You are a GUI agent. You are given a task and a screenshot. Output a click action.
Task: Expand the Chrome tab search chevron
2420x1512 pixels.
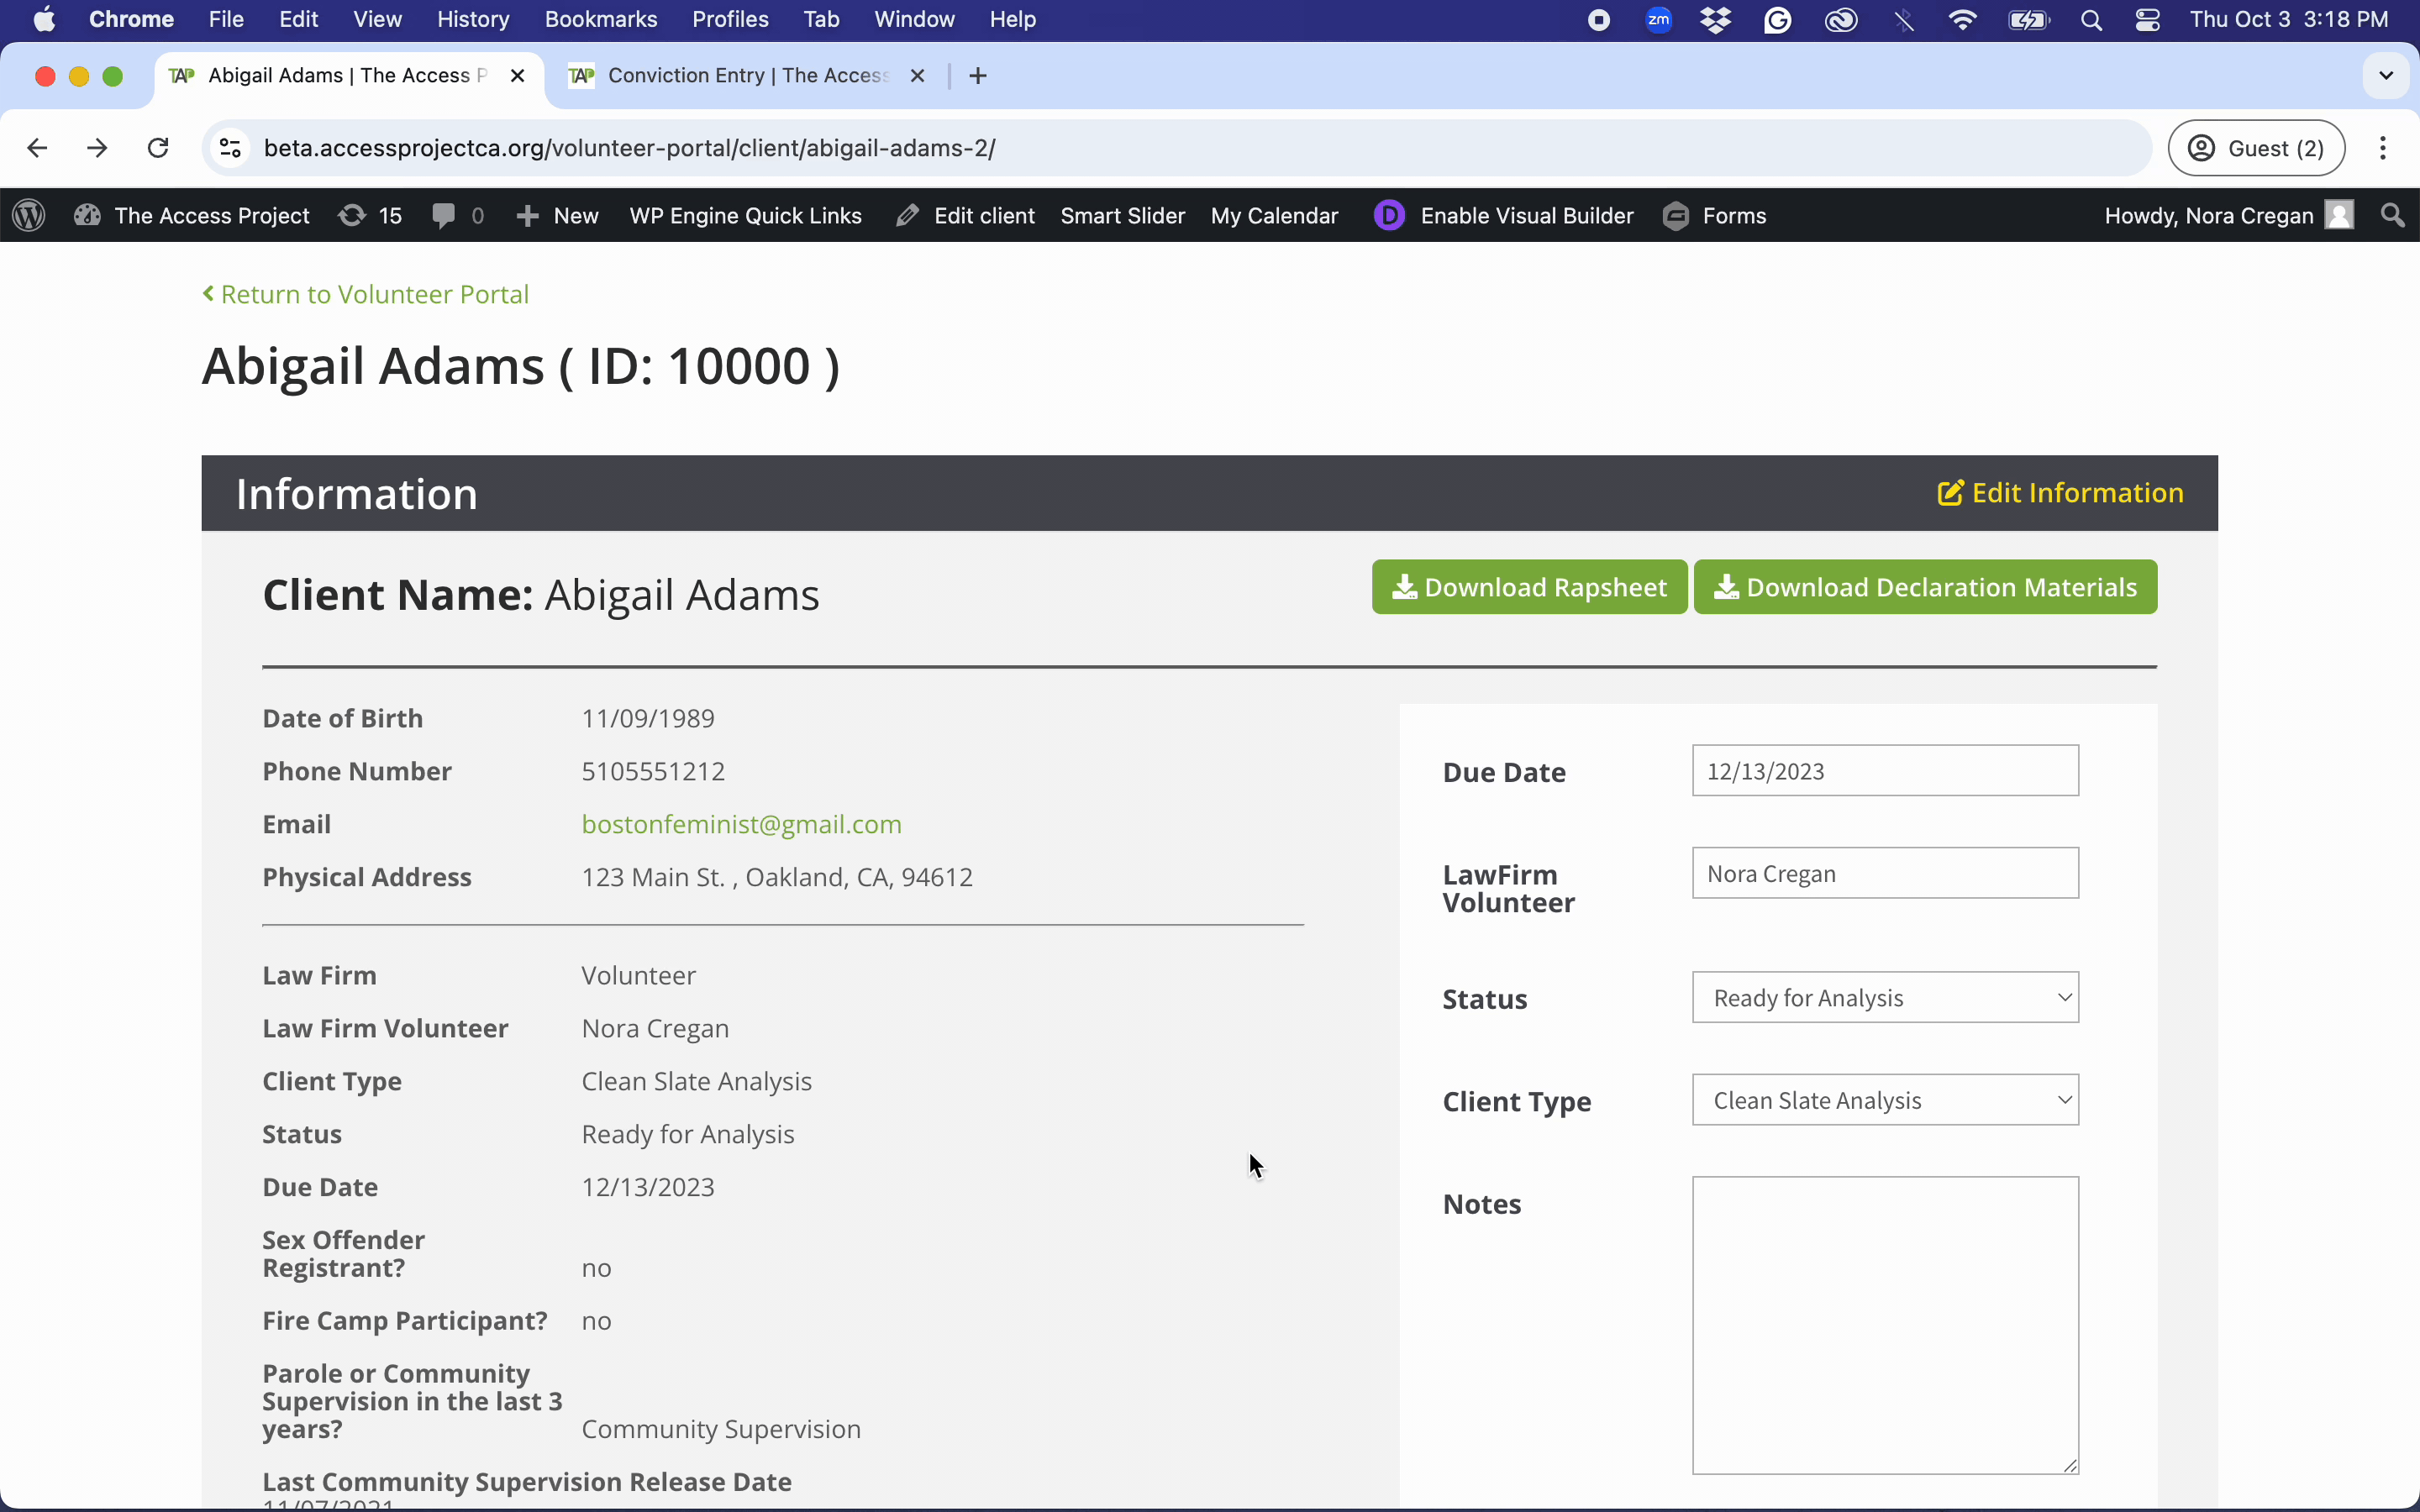pyautogui.click(x=2386, y=76)
